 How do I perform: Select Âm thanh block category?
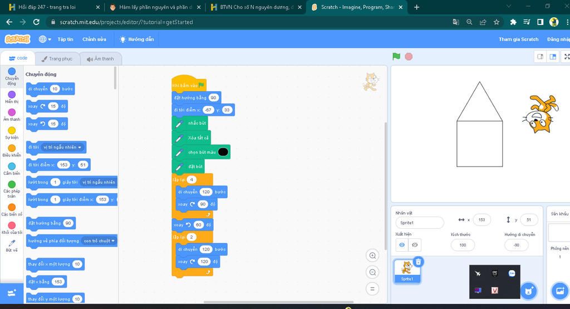12,115
